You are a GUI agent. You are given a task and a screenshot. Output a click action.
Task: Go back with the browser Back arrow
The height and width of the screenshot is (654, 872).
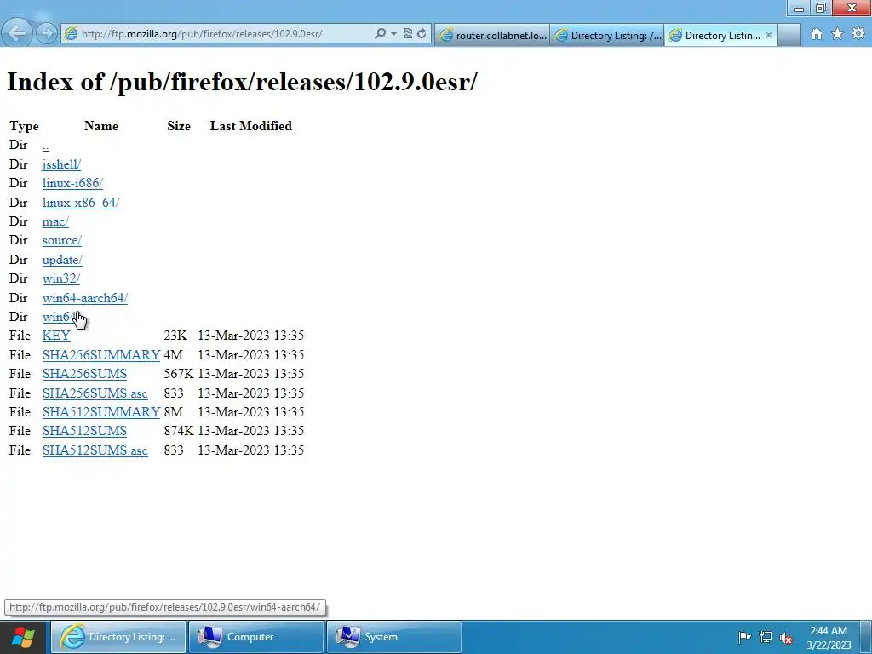click(17, 33)
